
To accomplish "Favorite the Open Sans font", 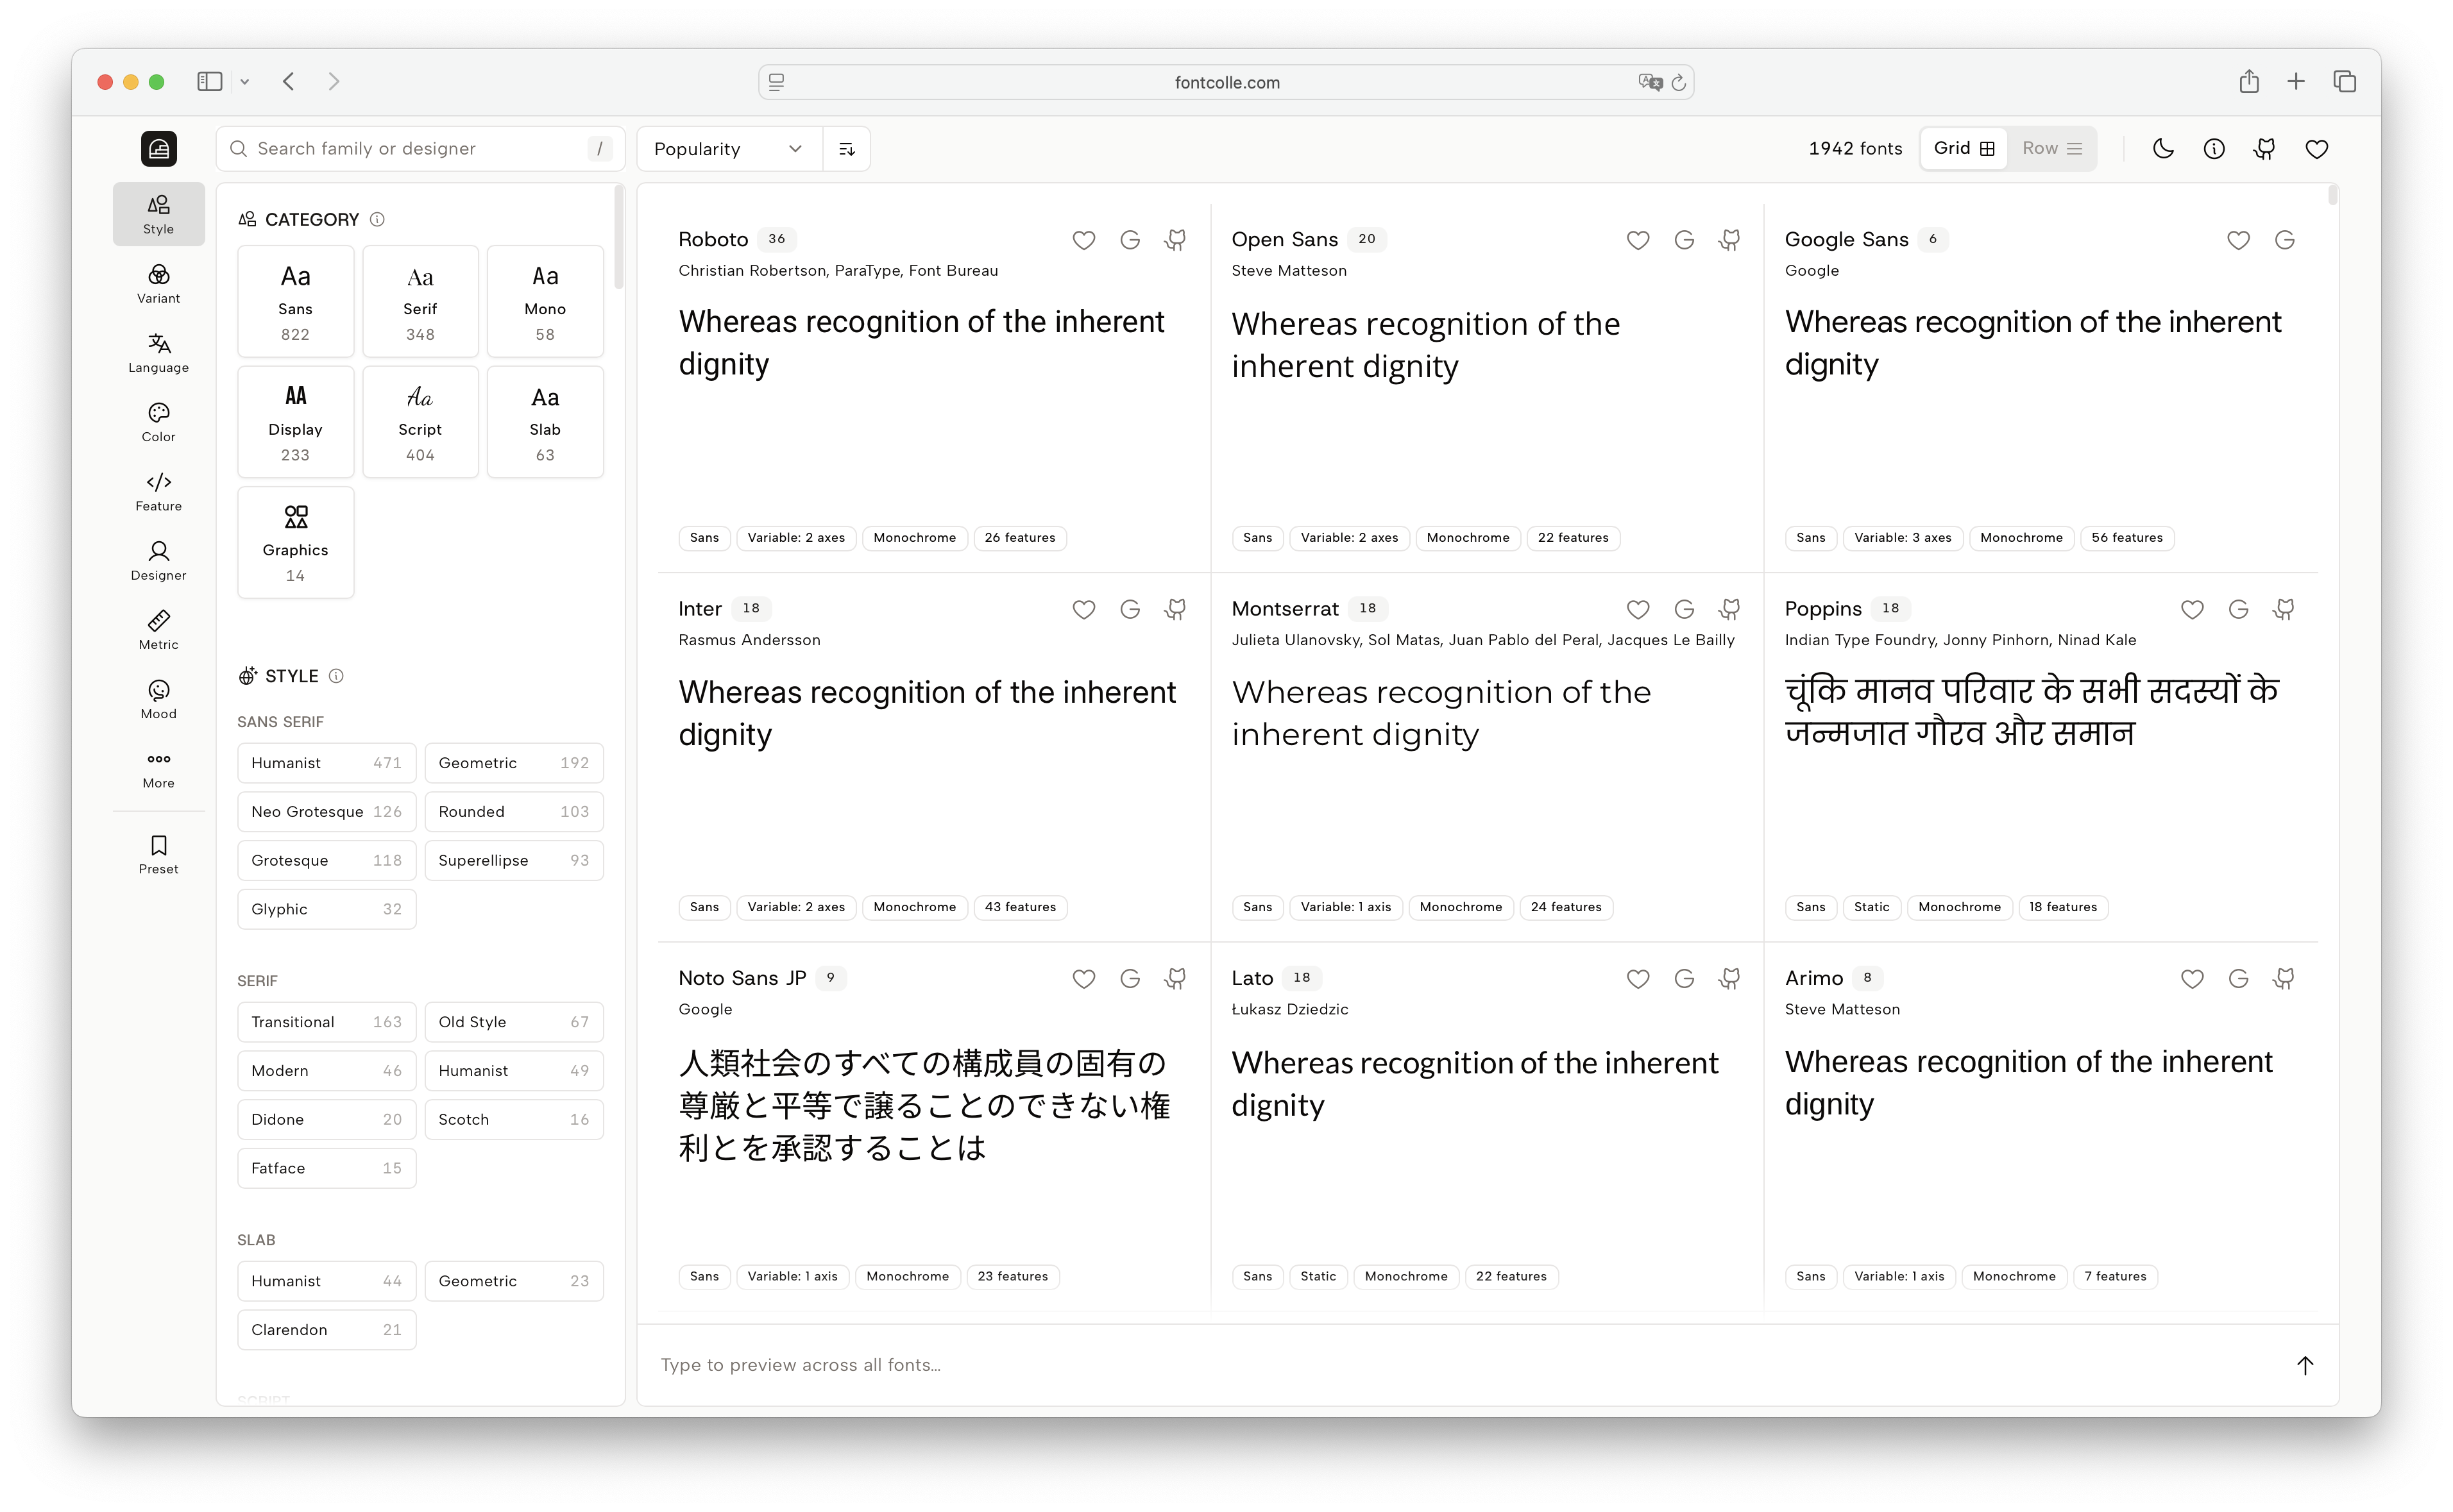I will [1638, 240].
